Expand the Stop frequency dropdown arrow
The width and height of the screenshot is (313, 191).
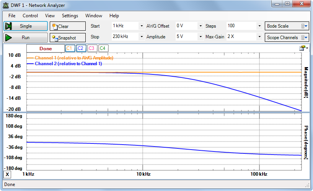142,36
